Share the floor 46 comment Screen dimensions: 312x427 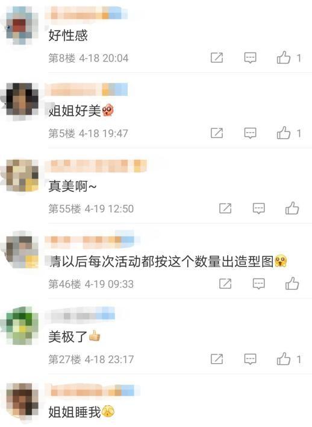pos(225,283)
